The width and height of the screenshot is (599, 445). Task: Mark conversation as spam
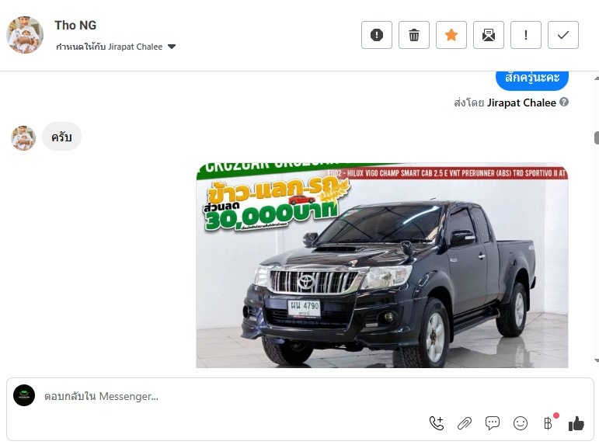pos(377,35)
